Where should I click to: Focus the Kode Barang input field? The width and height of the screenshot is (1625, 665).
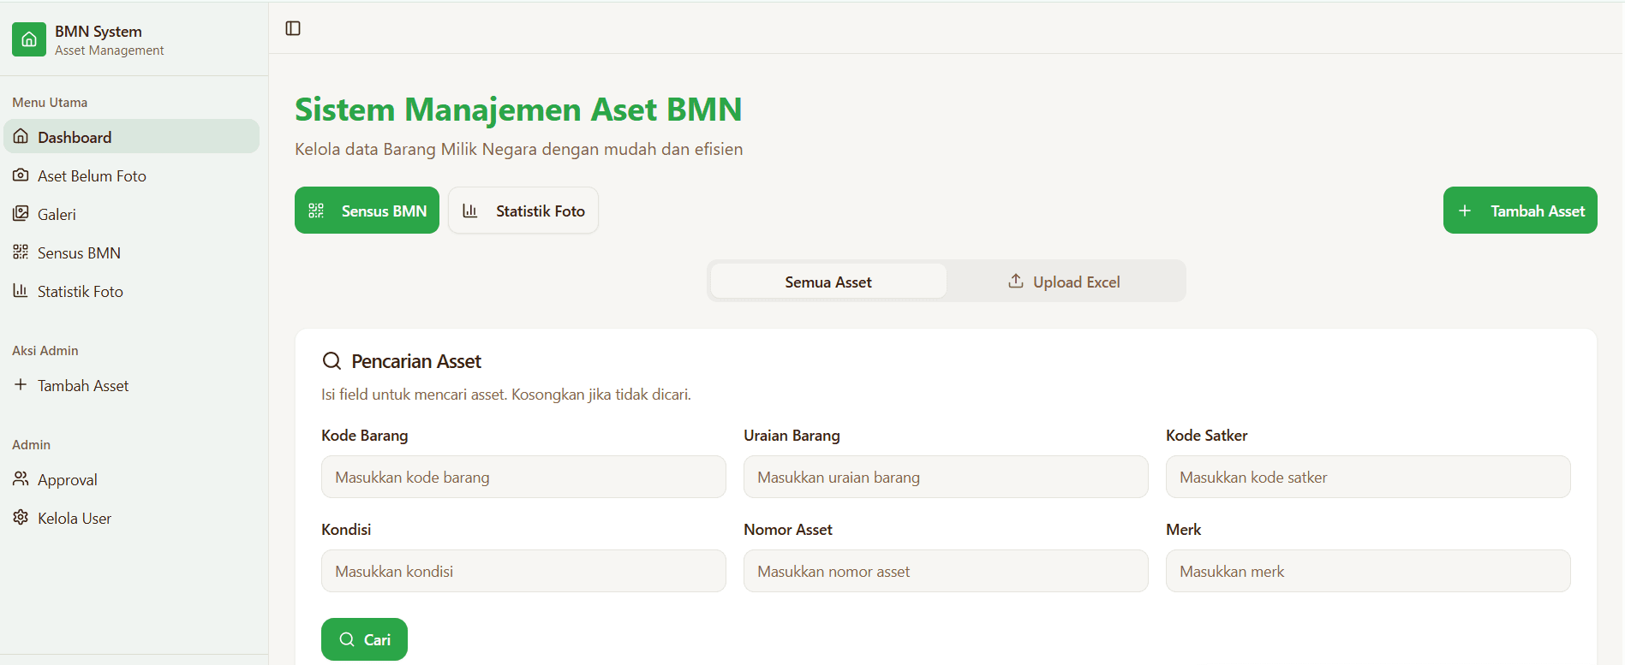tap(523, 477)
